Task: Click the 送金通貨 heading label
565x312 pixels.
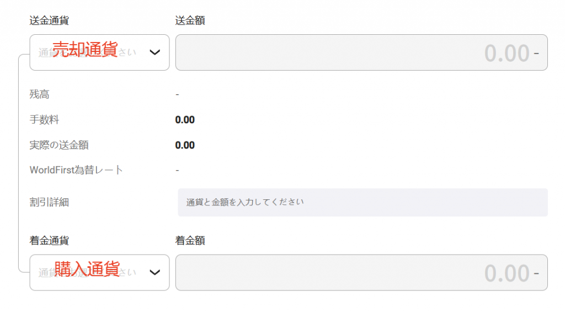Action: [49, 20]
